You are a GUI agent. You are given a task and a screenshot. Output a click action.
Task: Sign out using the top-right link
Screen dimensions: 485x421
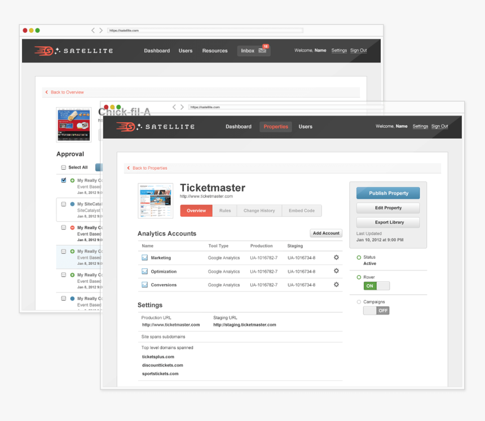[x=439, y=126]
